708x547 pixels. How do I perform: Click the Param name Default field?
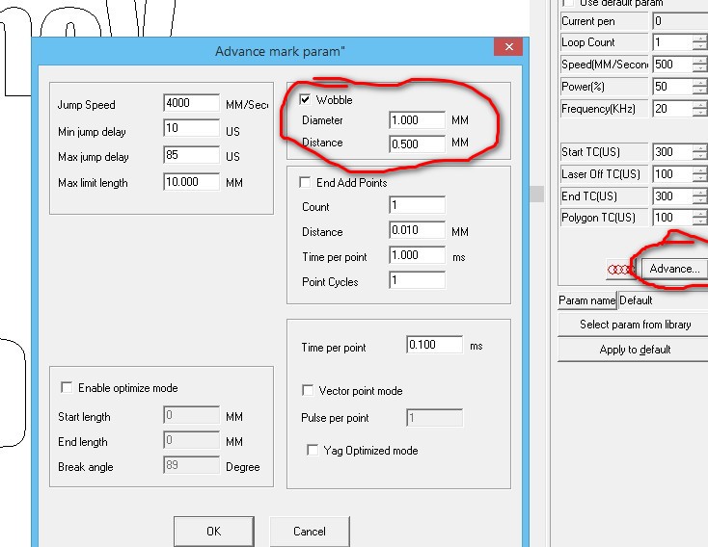662,300
